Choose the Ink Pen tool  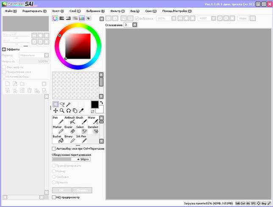tap(81, 139)
